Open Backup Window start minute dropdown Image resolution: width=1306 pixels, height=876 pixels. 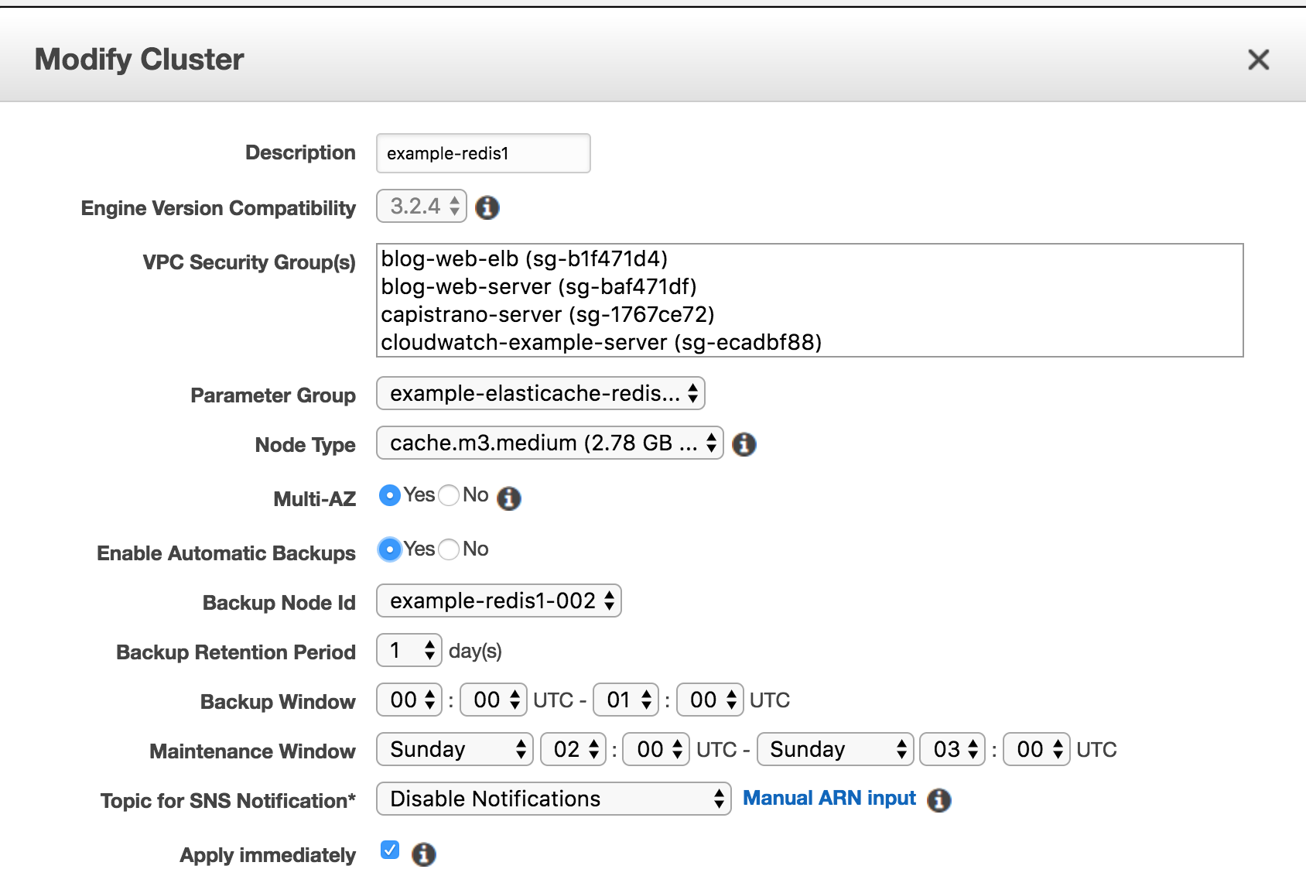[494, 700]
